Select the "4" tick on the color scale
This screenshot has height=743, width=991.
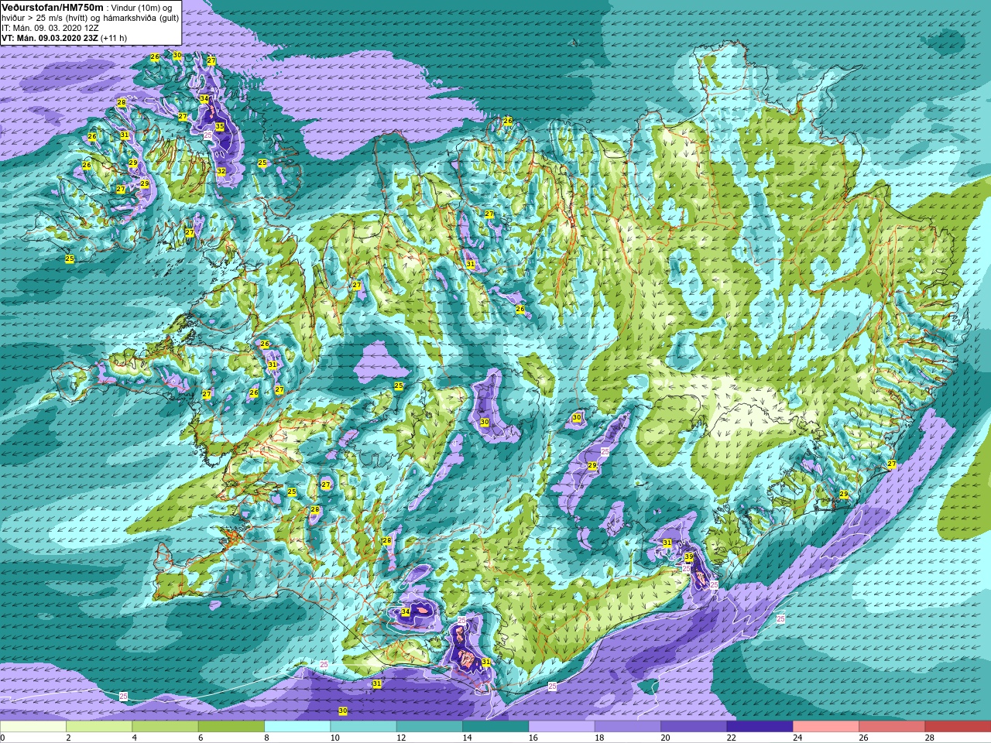click(x=134, y=738)
